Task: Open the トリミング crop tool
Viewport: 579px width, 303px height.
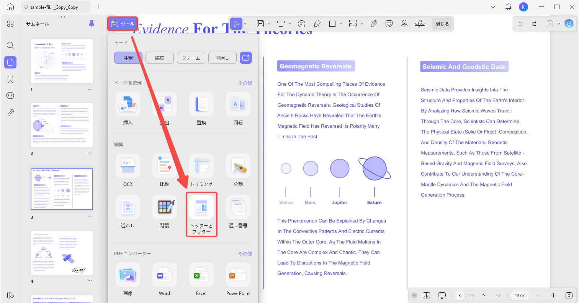Action: pos(201,171)
